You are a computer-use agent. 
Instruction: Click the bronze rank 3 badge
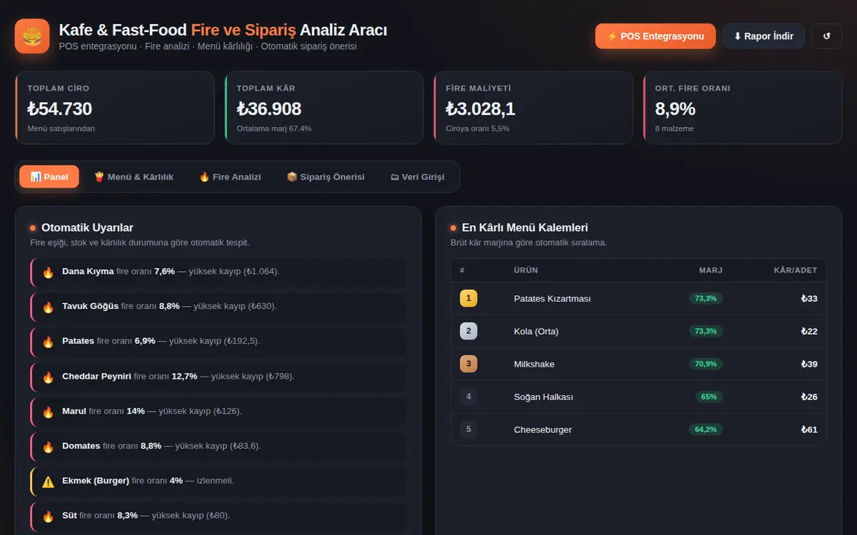pos(468,364)
